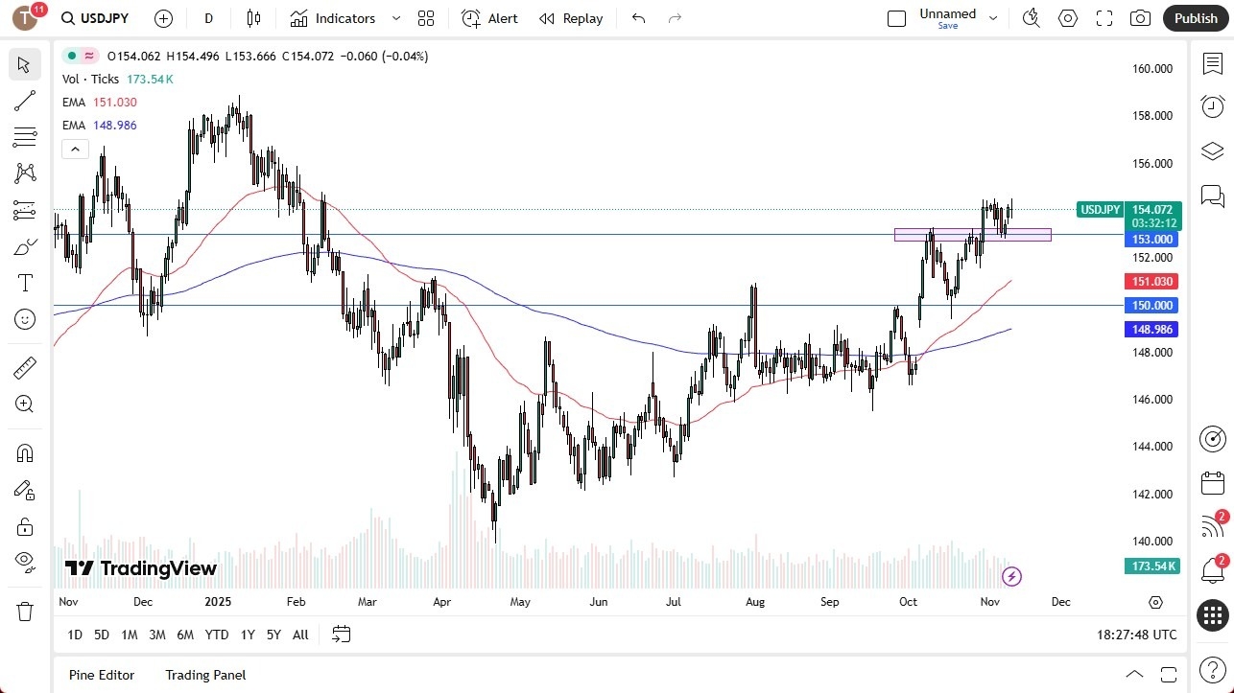This screenshot has width=1234, height=693.
Task: Hide all drawings with the eye toggle
Action: (x=25, y=563)
